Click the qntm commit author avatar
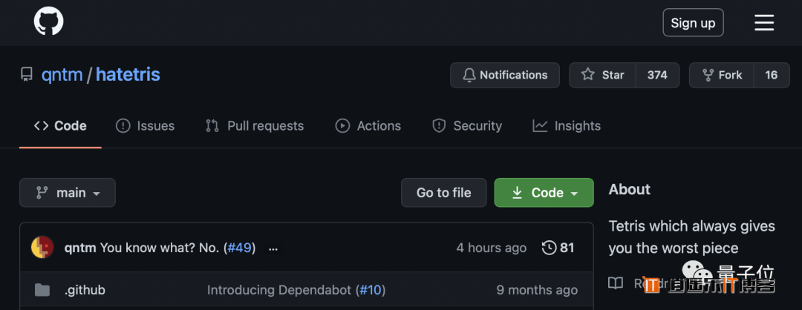802x310 pixels. tap(43, 248)
